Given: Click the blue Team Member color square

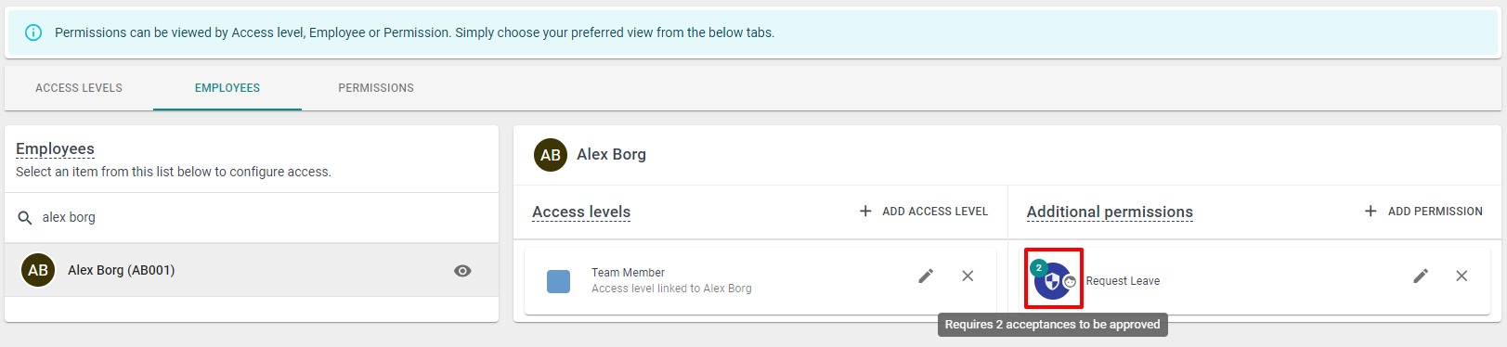Looking at the screenshot, I should point(559,281).
